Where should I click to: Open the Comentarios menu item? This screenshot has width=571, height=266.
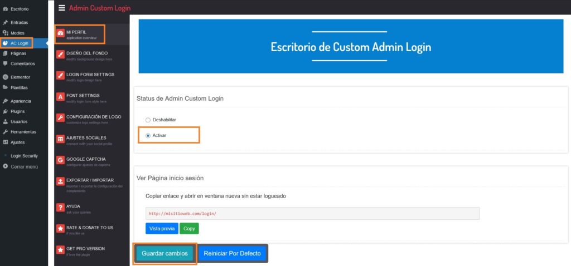point(23,63)
